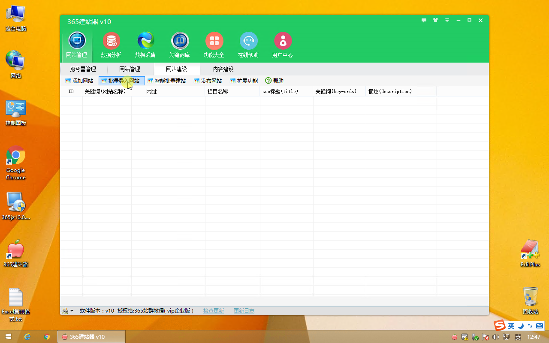Click the taskbar 英 input indicator
This screenshot has width=549, height=343.
518,337
